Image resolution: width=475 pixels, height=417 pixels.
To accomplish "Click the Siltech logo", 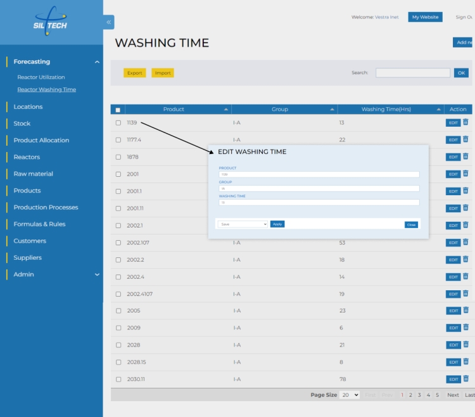I will tap(51, 22).
